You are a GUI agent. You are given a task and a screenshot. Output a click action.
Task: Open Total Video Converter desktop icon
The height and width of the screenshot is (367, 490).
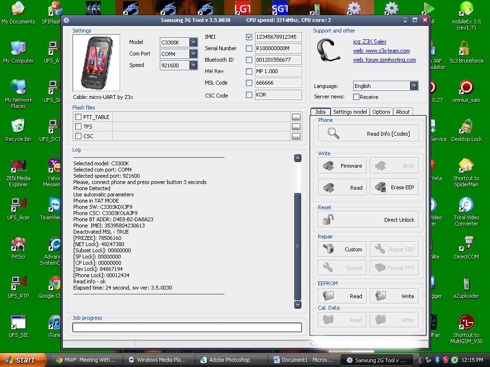click(466, 212)
